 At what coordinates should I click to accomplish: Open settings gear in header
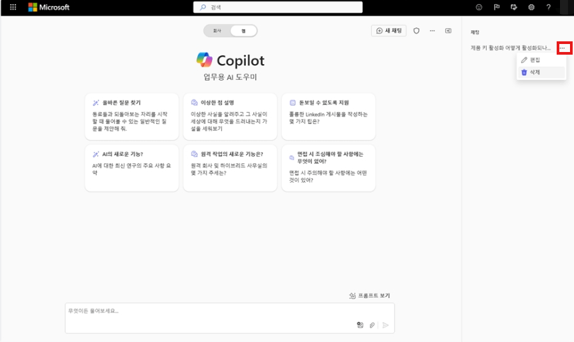(x=531, y=7)
